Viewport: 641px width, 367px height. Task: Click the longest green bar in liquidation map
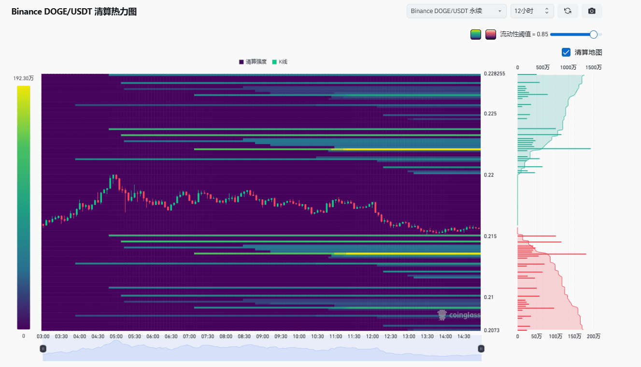tap(554, 148)
